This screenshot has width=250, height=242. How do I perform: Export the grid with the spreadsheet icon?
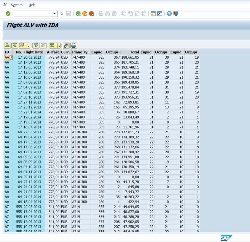[x=66, y=46]
